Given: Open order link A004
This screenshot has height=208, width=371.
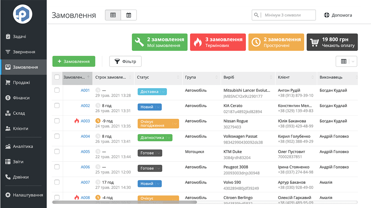Looking at the screenshot, I should [85, 136].
